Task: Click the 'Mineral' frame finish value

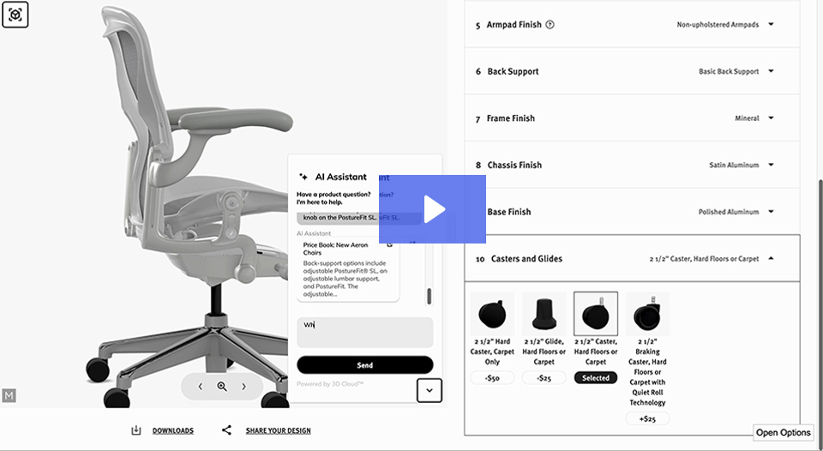Action: coord(747,118)
